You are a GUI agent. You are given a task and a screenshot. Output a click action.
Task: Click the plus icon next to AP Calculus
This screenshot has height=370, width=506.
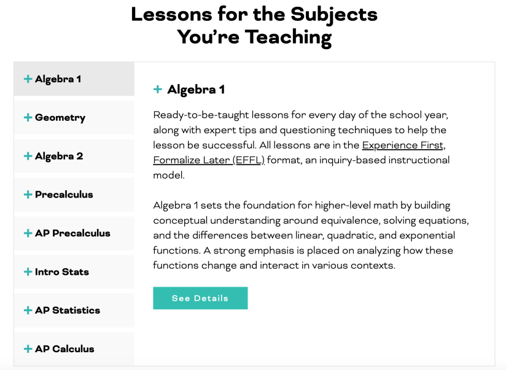click(28, 349)
